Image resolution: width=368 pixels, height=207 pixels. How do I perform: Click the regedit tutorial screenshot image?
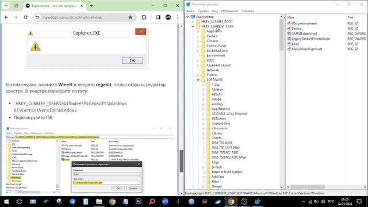90,159
